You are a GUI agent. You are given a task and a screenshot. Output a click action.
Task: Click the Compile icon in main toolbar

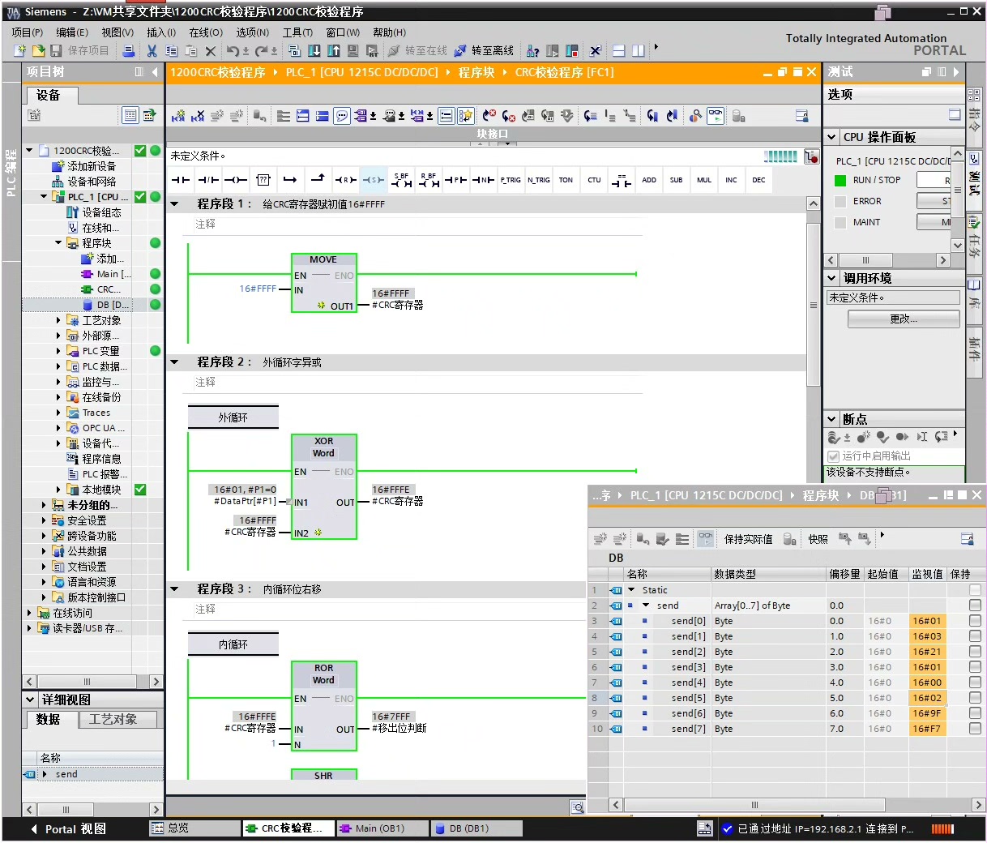294,50
